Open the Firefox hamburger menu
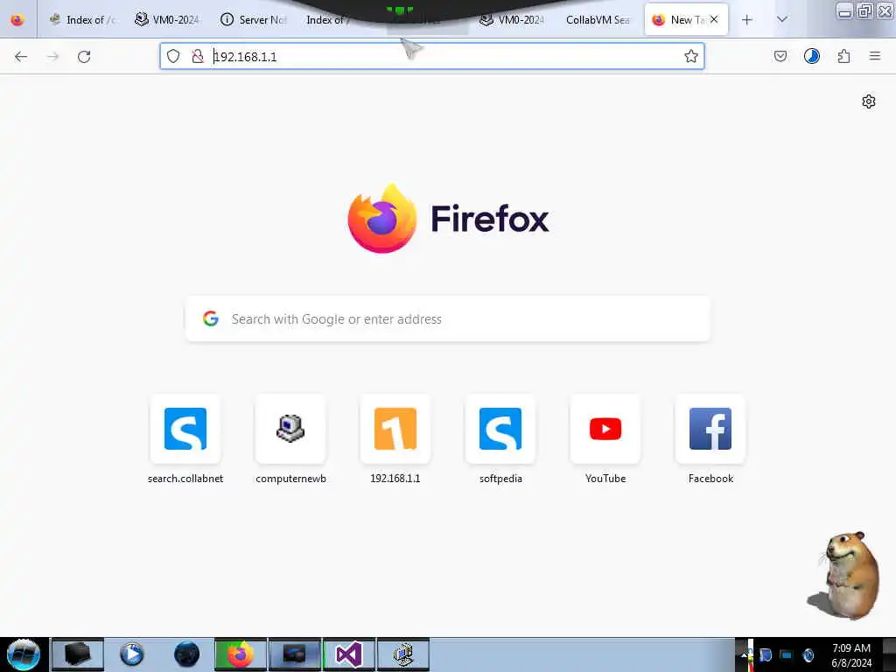896x672 pixels. (874, 56)
